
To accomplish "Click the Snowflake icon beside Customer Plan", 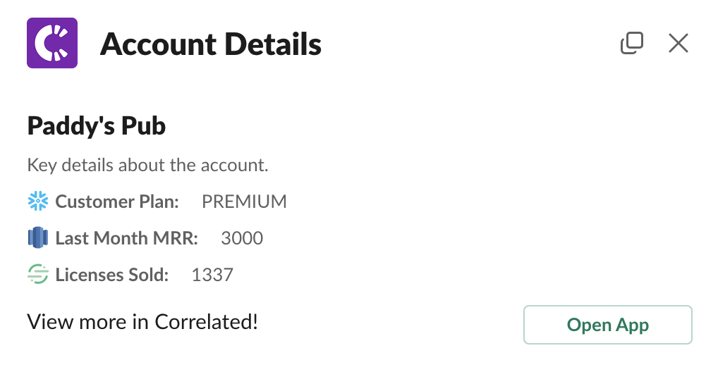I will pyautogui.click(x=37, y=201).
